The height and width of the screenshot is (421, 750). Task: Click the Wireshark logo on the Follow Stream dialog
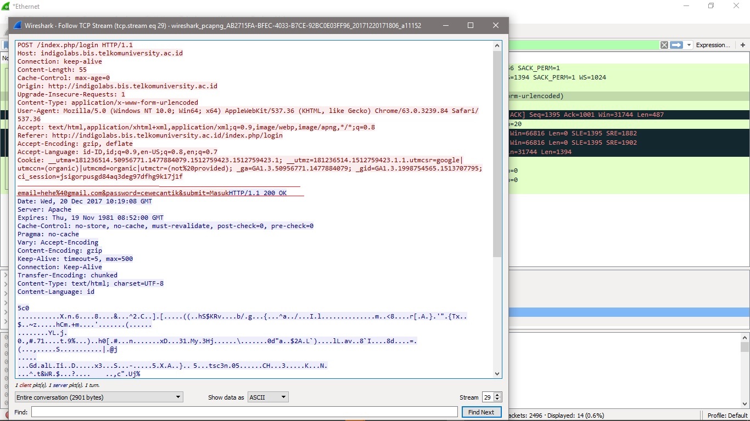click(x=16, y=25)
